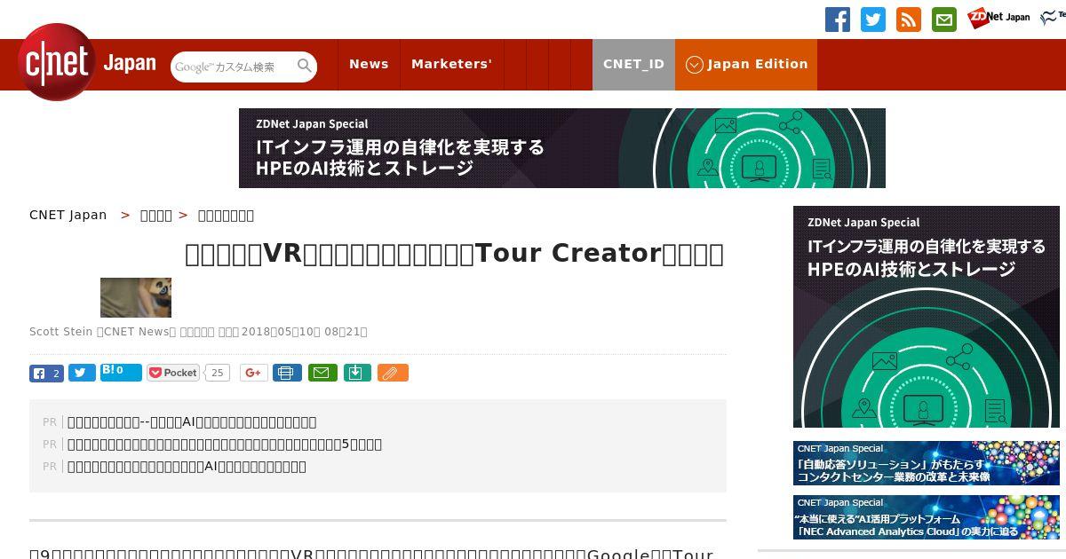This screenshot has width=1066, height=559.
Task: Expand the Japan Edition dropdown
Action: [746, 64]
